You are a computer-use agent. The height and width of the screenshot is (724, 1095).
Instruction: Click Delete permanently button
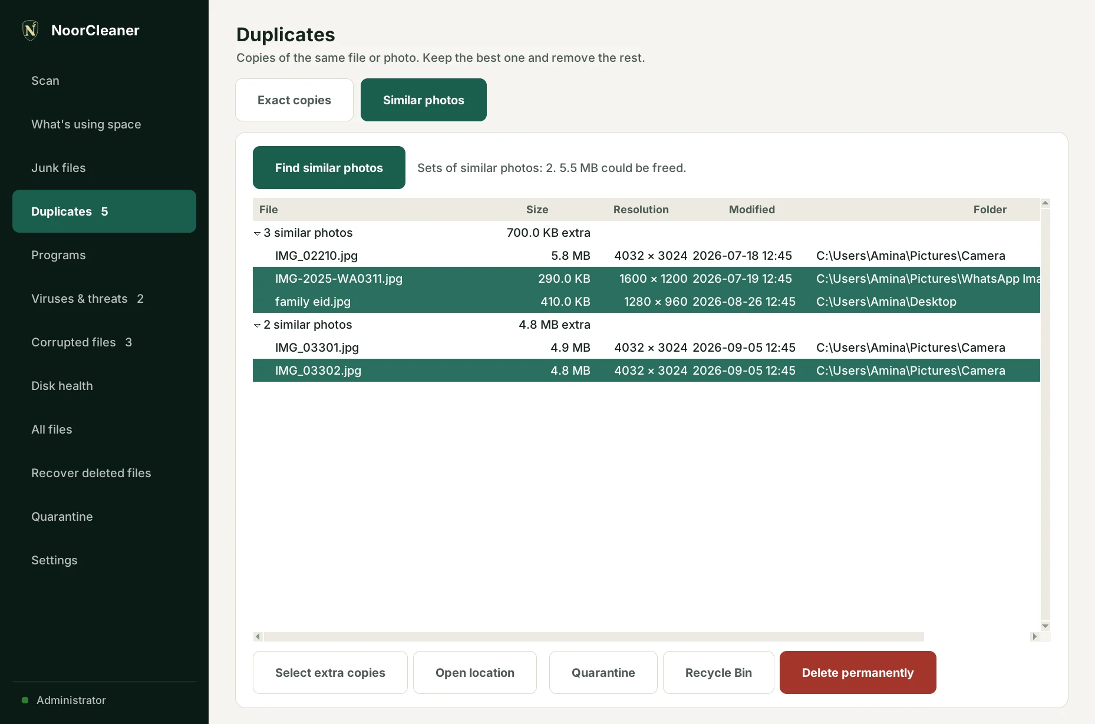857,673
